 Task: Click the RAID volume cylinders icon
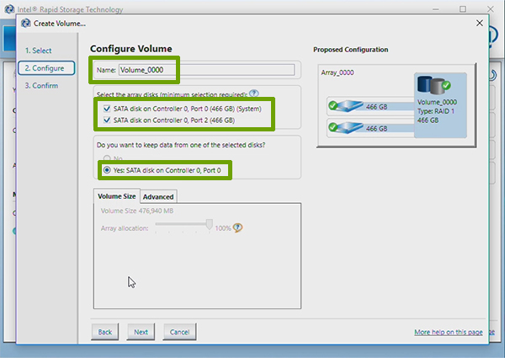click(433, 85)
